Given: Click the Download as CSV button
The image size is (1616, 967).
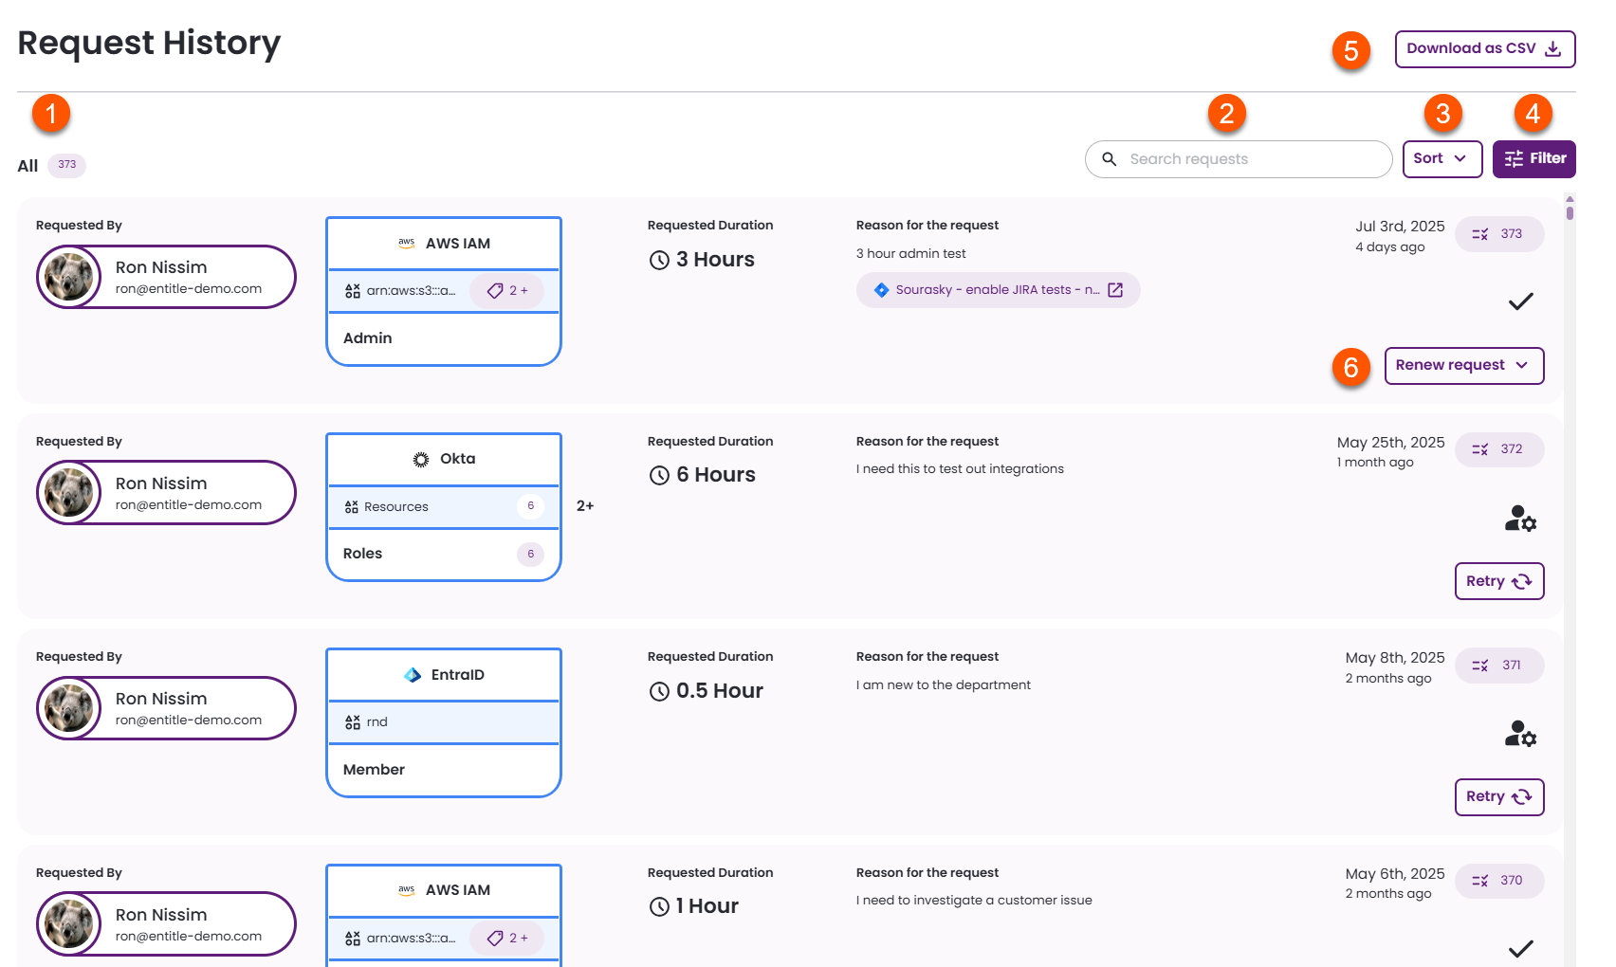Looking at the screenshot, I should tap(1484, 49).
